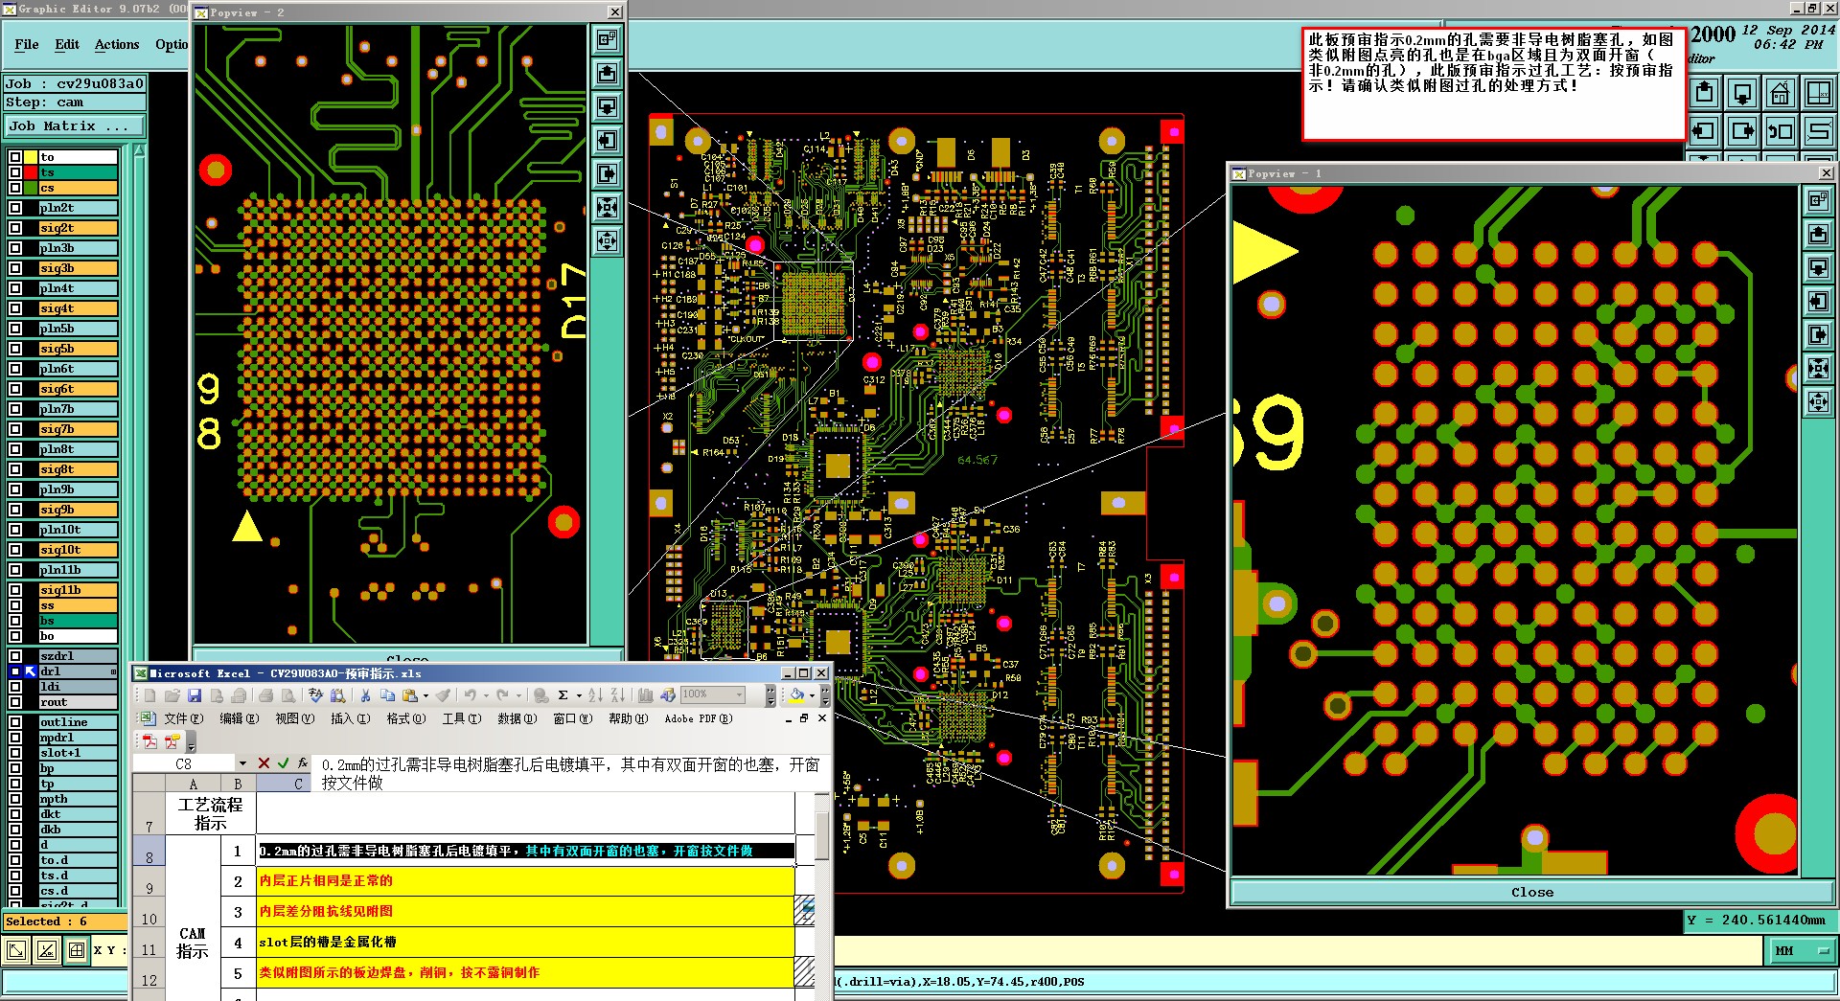Open the Excel zoom percentage dropdown
The image size is (1840, 1001).
[739, 695]
